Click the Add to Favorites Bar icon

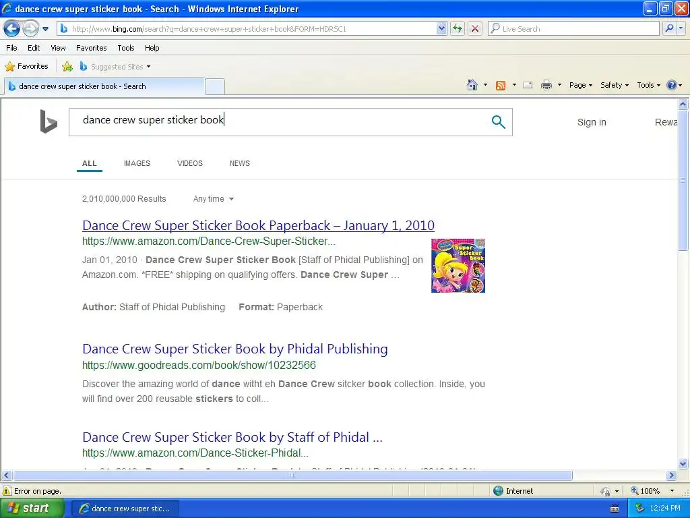(67, 67)
